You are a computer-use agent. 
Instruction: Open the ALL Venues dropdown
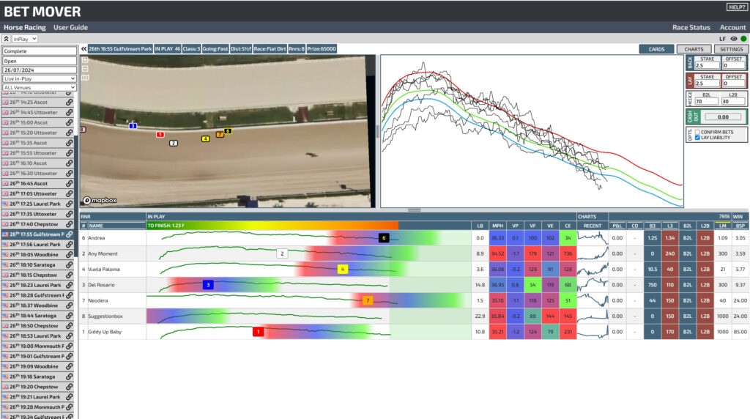pos(40,87)
